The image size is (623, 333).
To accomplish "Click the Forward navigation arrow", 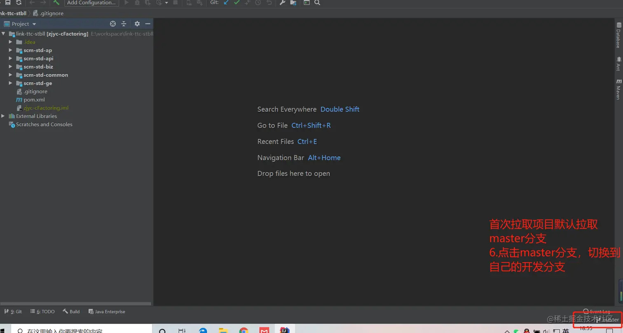I will (x=43, y=2).
